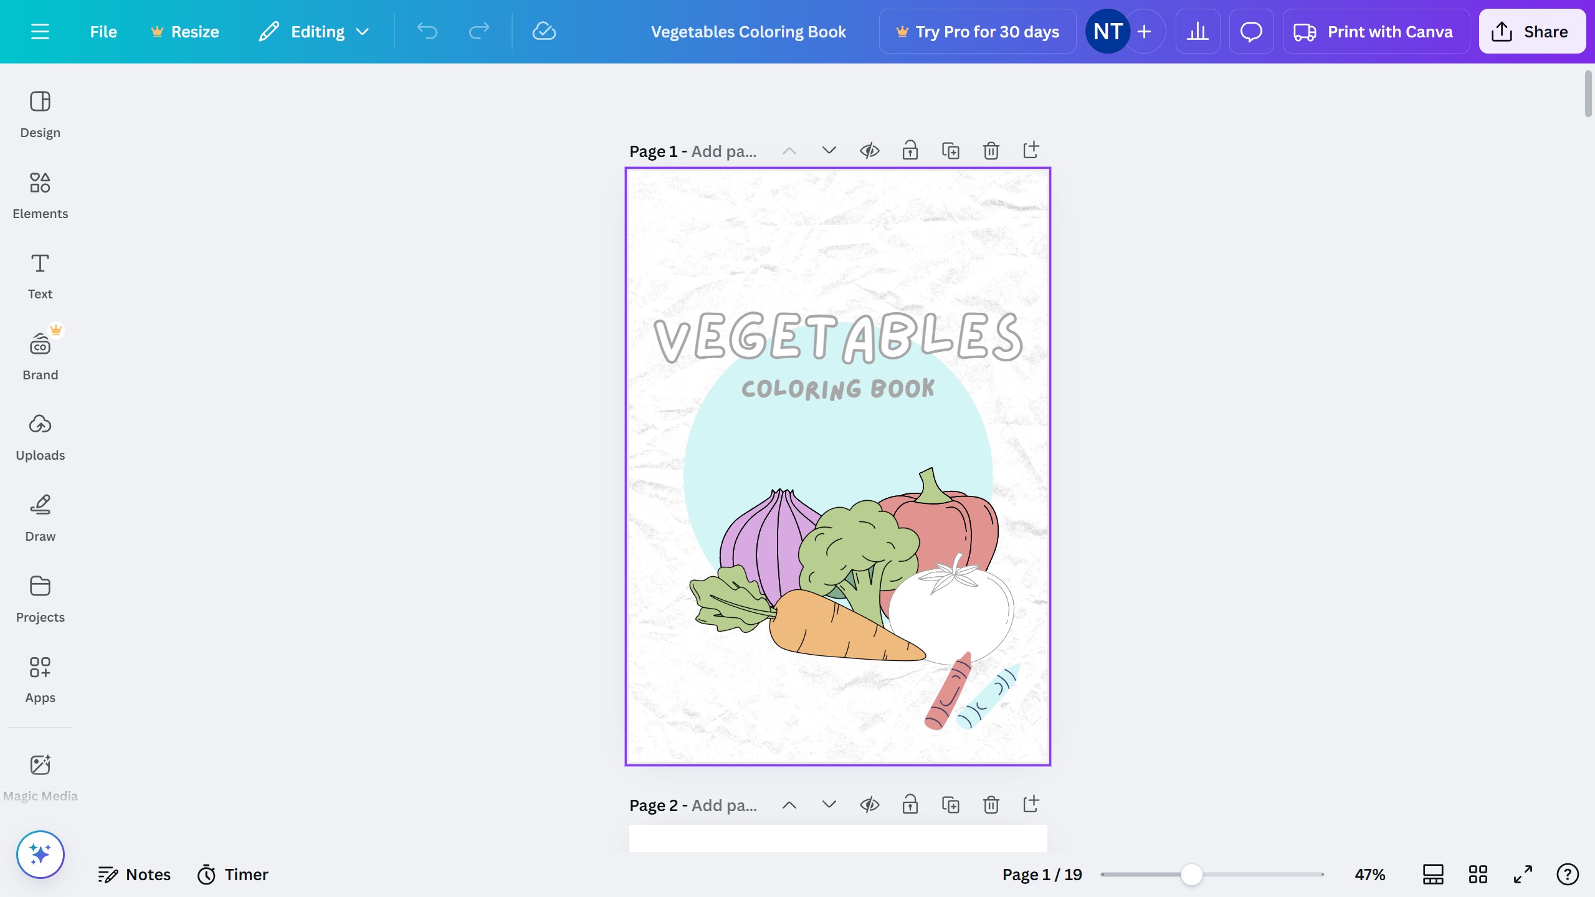1595x897 pixels.
Task: Toggle visibility of Page 2
Action: pyautogui.click(x=869, y=804)
